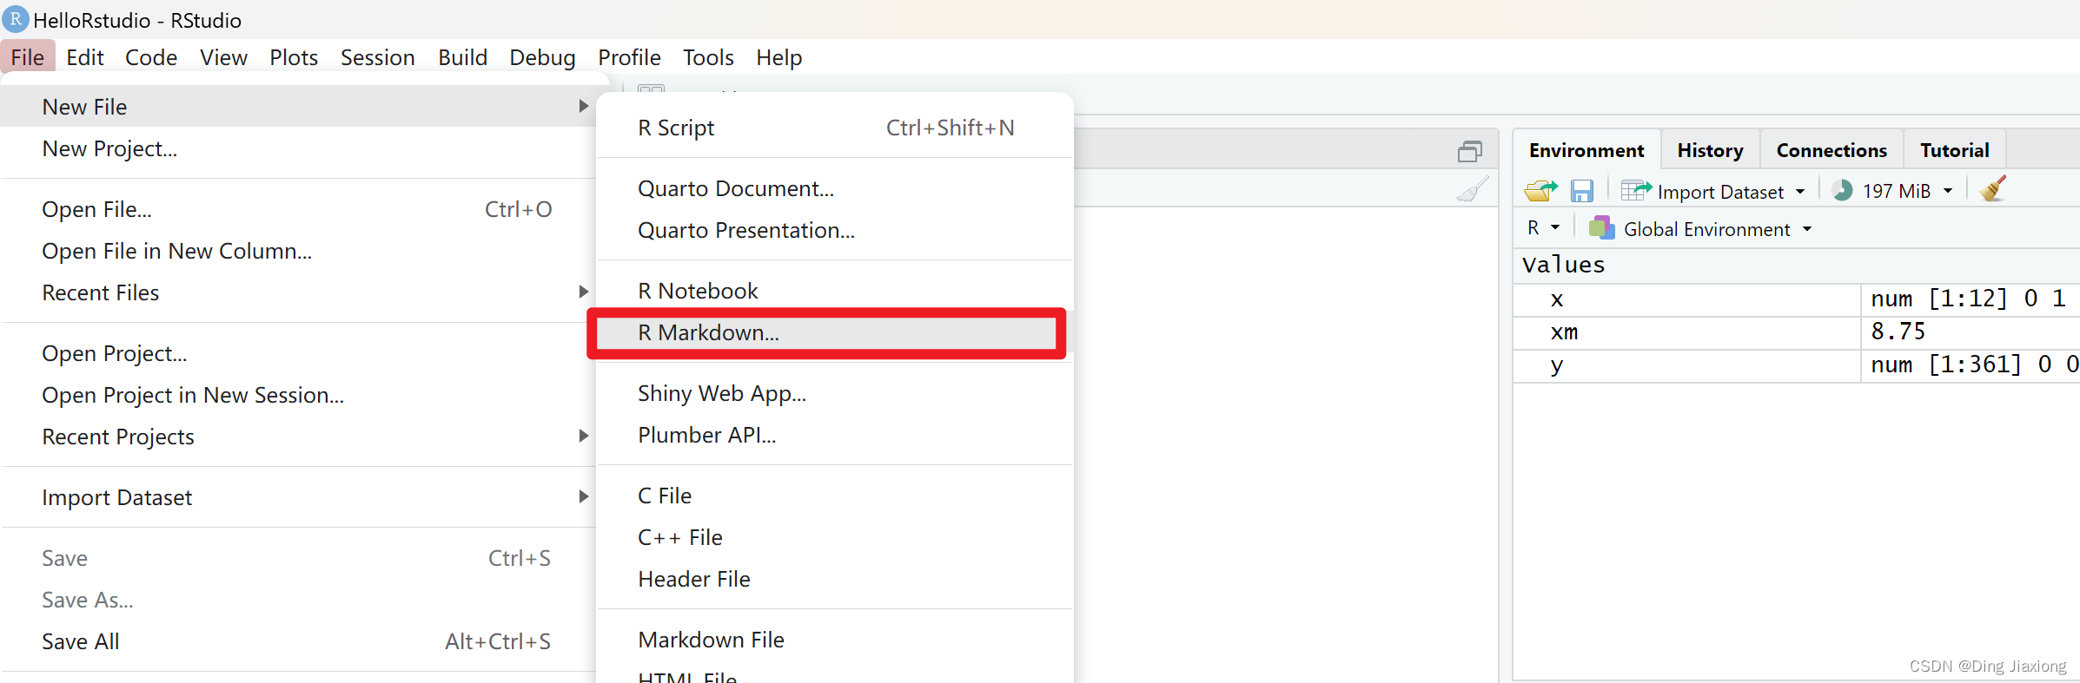Screen dimensions: 2080x683
Task: Create a new Plumber API...
Action: (x=835, y=435)
